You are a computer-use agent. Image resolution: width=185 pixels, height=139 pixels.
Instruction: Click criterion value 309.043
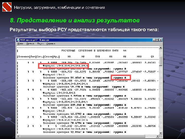(x=76, y=105)
